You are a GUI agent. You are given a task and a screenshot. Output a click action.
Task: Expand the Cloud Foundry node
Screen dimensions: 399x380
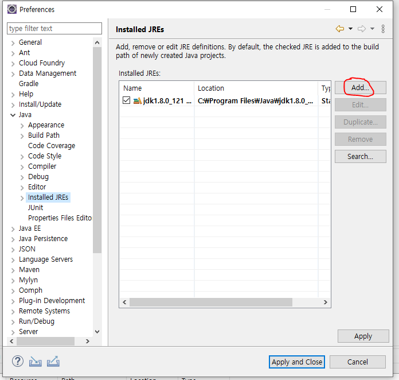pyautogui.click(x=13, y=64)
